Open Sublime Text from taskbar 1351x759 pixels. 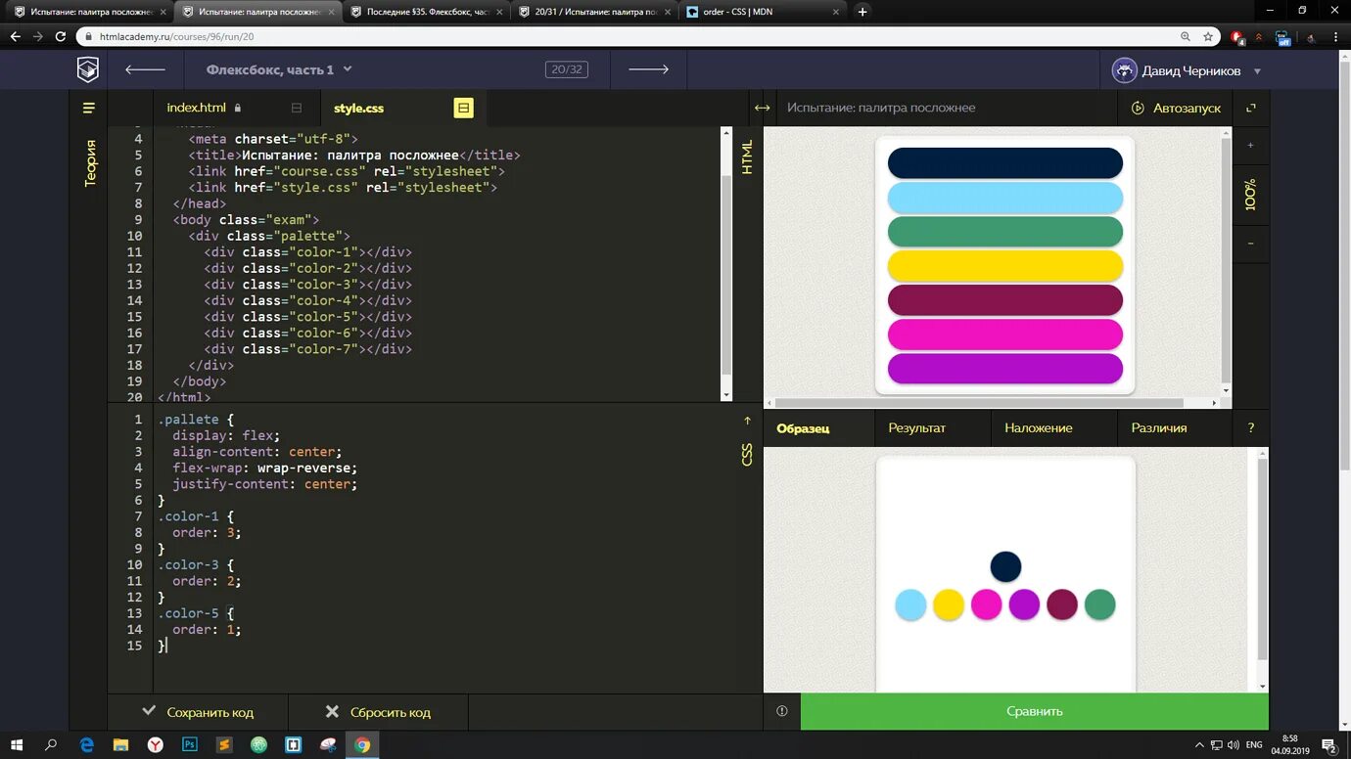(224, 744)
